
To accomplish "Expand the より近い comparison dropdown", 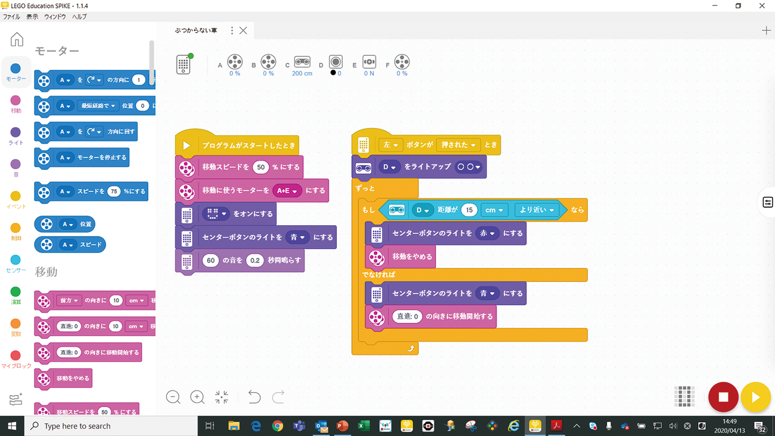I will click(536, 210).
